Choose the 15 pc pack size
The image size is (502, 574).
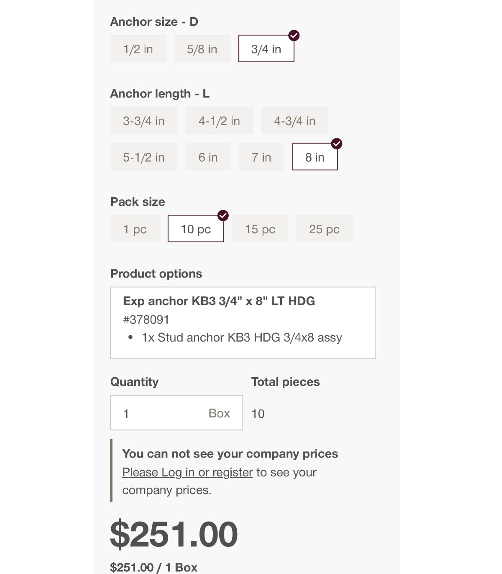260,229
